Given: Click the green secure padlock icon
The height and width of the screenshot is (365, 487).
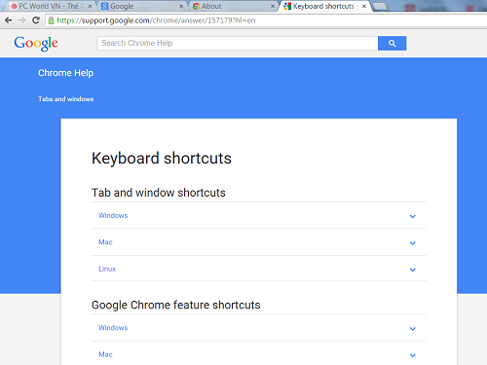Looking at the screenshot, I should [51, 20].
